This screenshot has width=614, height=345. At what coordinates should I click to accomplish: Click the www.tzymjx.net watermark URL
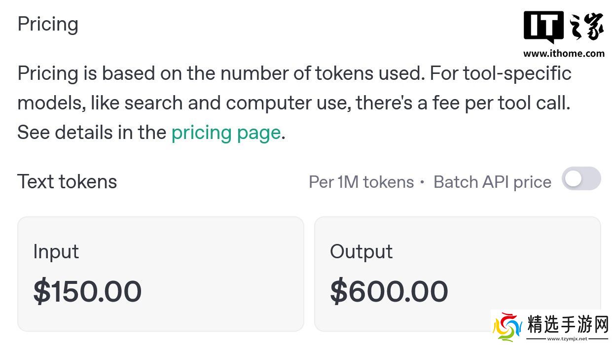(x=568, y=339)
